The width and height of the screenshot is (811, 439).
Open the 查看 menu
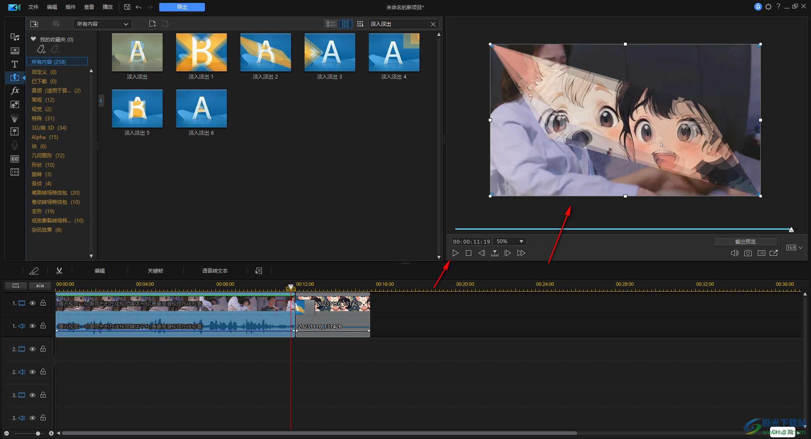[x=89, y=7]
